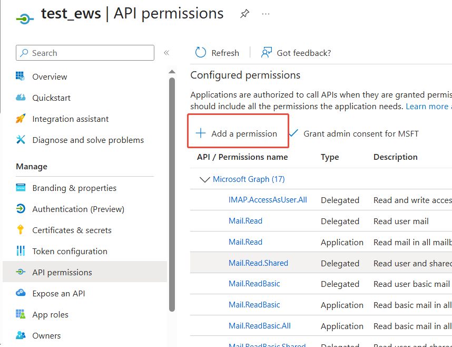Open Token configuration in sidebar
The height and width of the screenshot is (347, 452).
tap(70, 251)
